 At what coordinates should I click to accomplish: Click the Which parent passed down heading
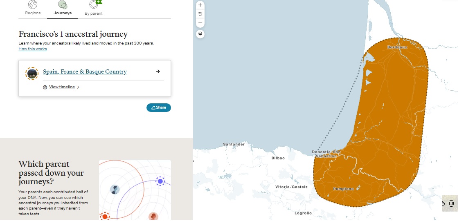coord(51,173)
